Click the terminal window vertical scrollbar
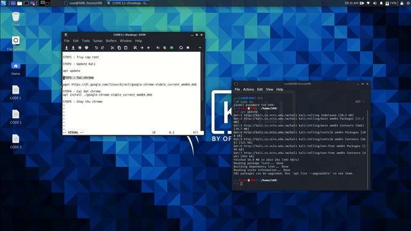The width and height of the screenshot is (411, 231). coord(368,150)
